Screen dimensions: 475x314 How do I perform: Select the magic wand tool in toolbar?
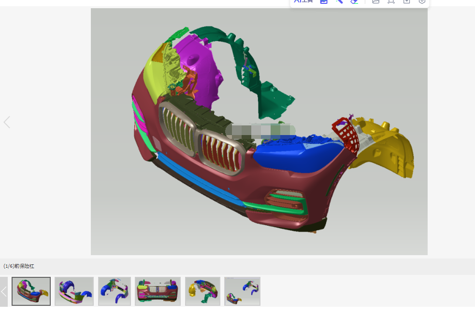[339, 1]
